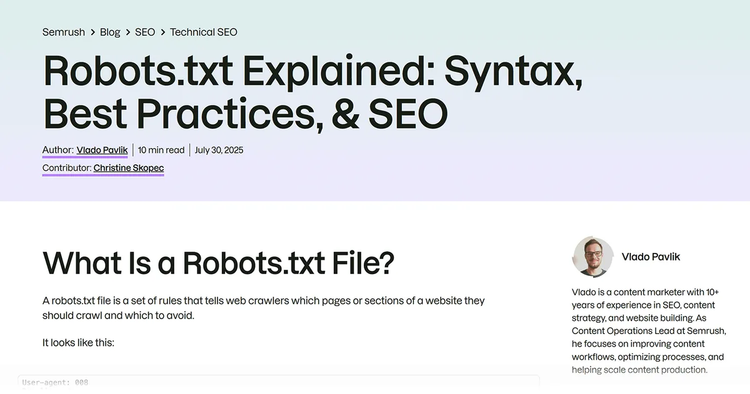
Task: Open author Vlado Pavlik's profile link
Action: tap(102, 150)
